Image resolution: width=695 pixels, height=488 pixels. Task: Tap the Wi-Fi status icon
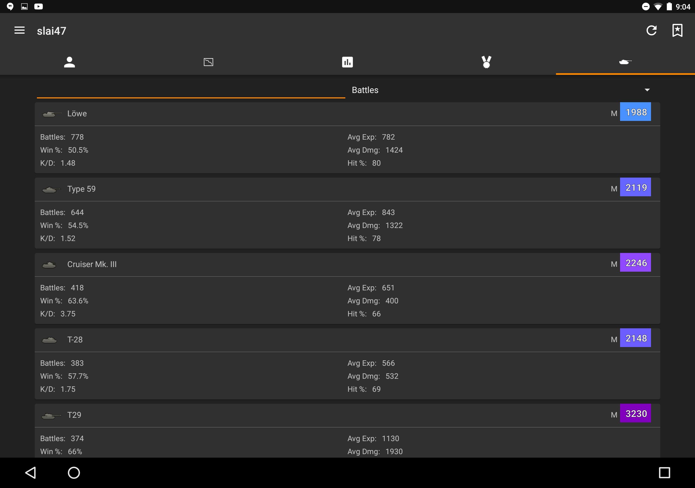tap(658, 7)
